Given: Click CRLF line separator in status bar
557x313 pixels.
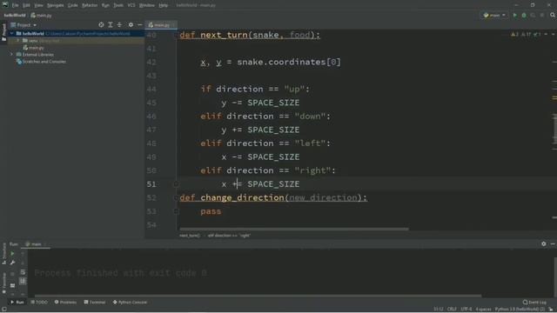Looking at the screenshot, I should pyautogui.click(x=452, y=310).
